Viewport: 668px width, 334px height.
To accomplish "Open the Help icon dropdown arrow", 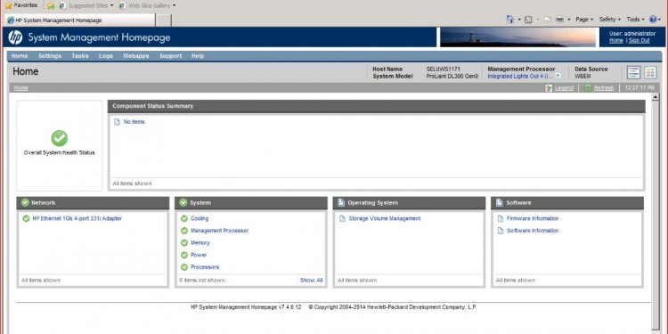I will (660, 20).
